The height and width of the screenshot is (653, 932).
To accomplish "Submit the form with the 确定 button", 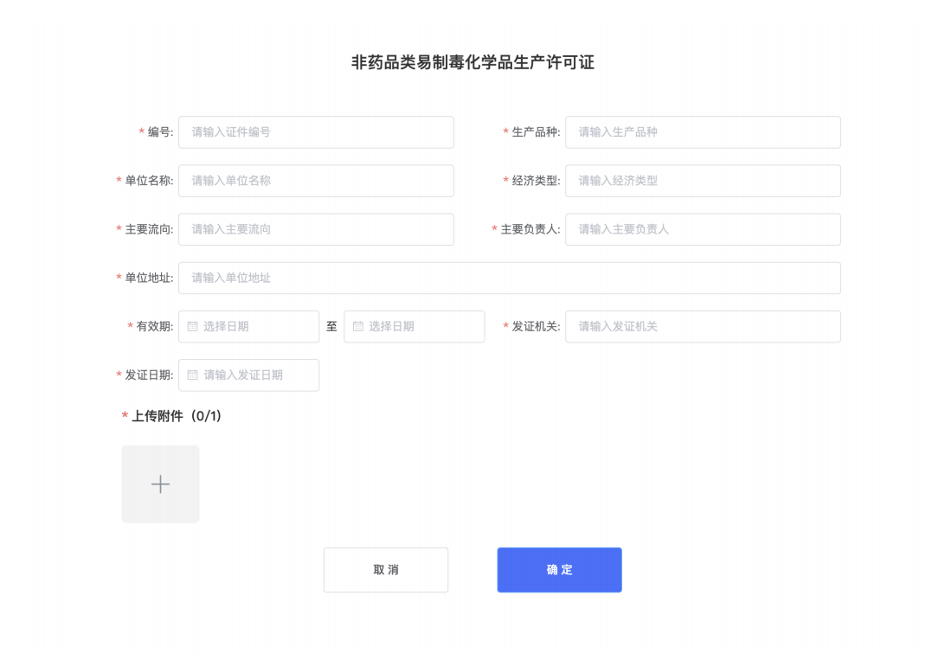I will (559, 570).
